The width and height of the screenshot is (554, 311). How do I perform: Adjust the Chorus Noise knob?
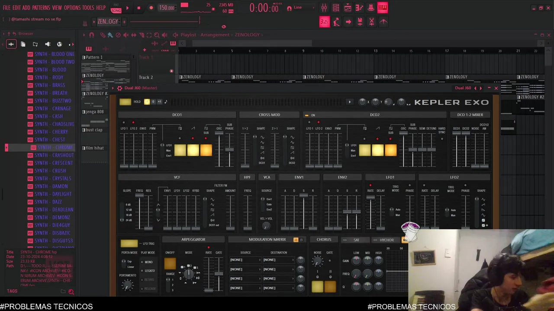[x=318, y=261]
